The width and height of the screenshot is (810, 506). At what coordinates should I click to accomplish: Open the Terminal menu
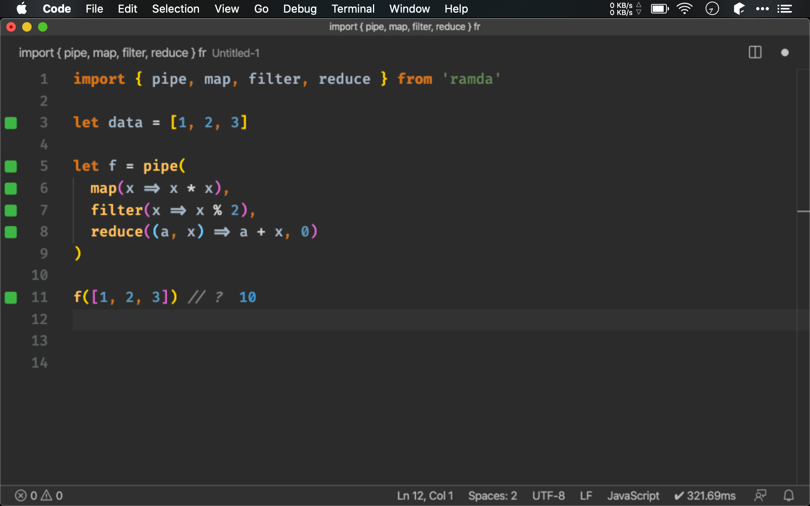tap(353, 9)
